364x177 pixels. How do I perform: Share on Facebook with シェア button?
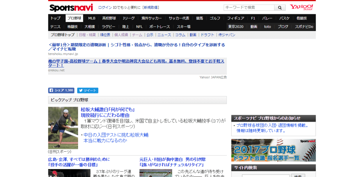(x=61, y=91)
